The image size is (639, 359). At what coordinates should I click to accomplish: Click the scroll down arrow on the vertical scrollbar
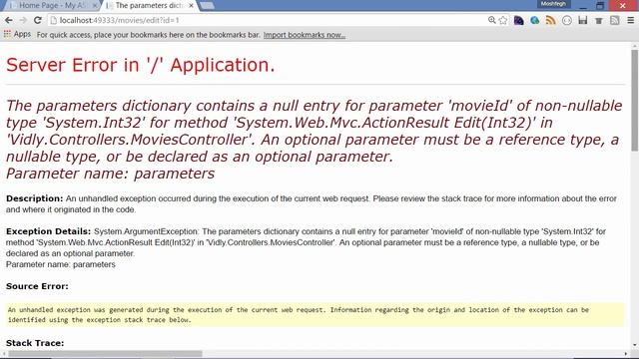[x=635, y=345]
